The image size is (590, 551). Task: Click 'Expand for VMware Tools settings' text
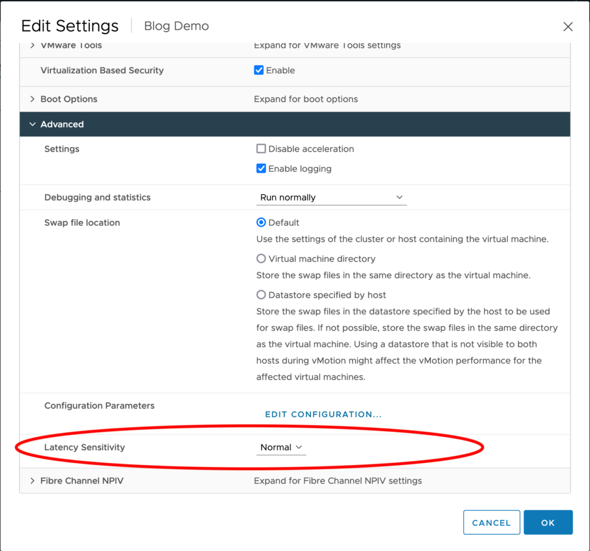[327, 46]
